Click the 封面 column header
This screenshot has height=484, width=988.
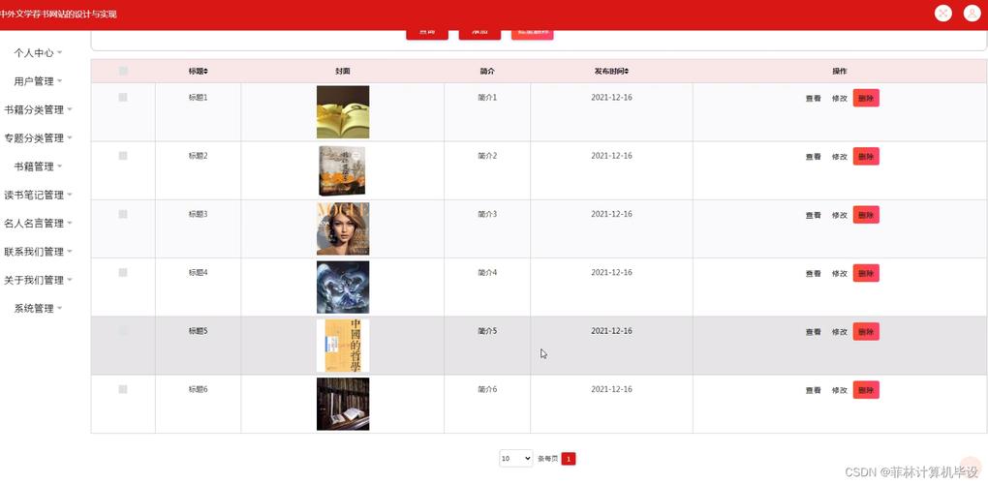343,71
